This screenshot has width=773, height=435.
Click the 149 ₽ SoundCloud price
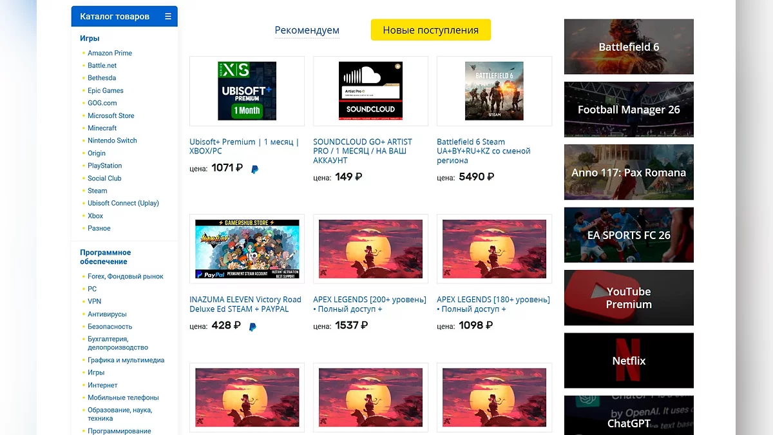(x=348, y=177)
